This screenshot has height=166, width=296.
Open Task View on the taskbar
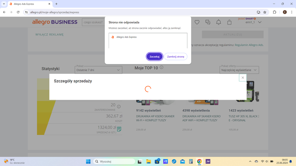[x=140, y=162]
